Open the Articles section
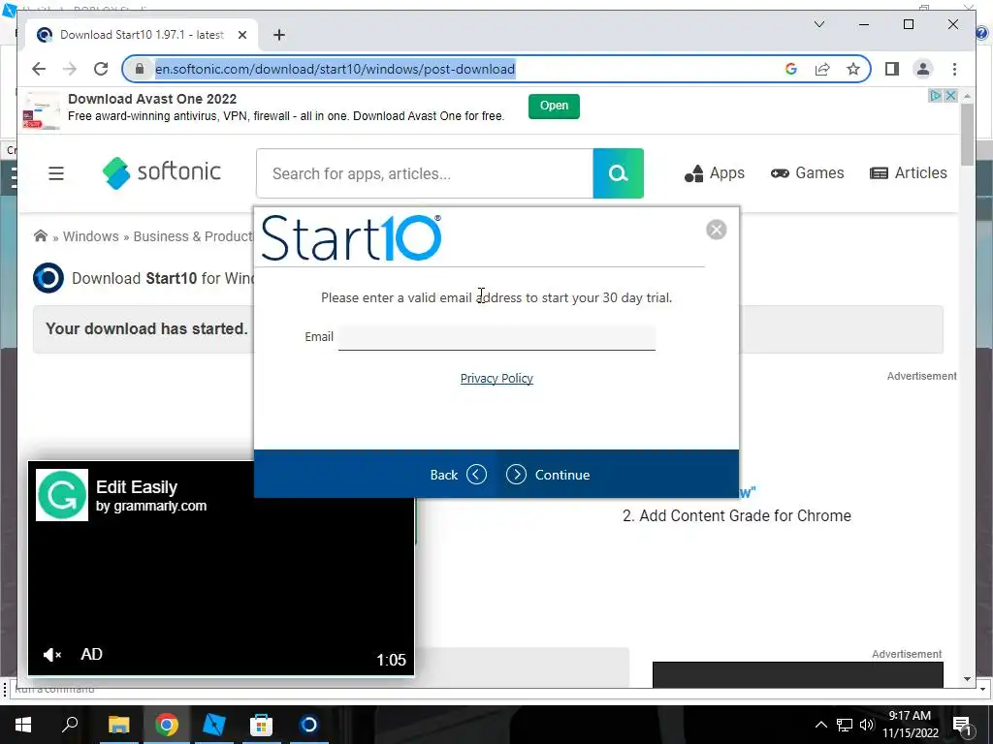The image size is (993, 744). [x=908, y=173]
